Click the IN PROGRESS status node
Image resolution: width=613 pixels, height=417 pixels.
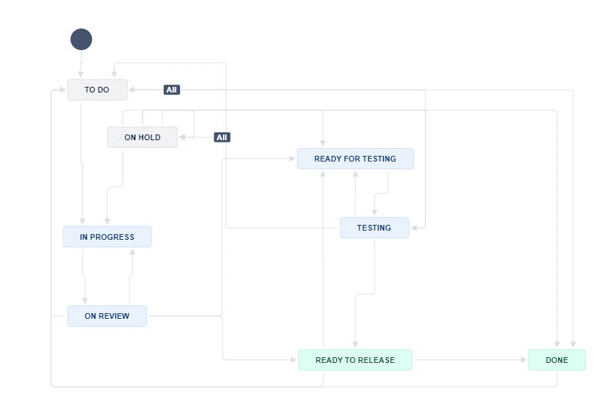[107, 236]
